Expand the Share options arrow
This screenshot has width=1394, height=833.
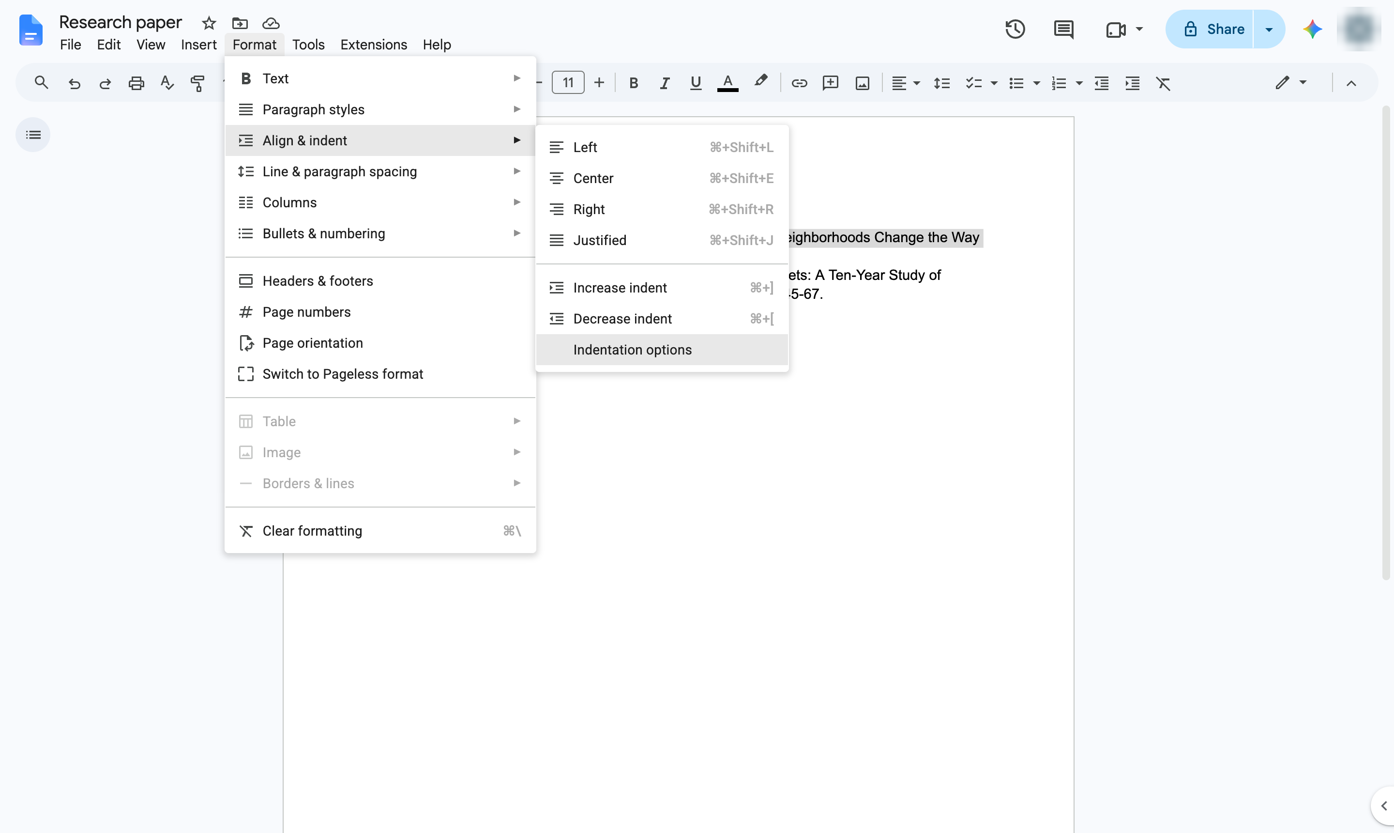pyautogui.click(x=1268, y=29)
